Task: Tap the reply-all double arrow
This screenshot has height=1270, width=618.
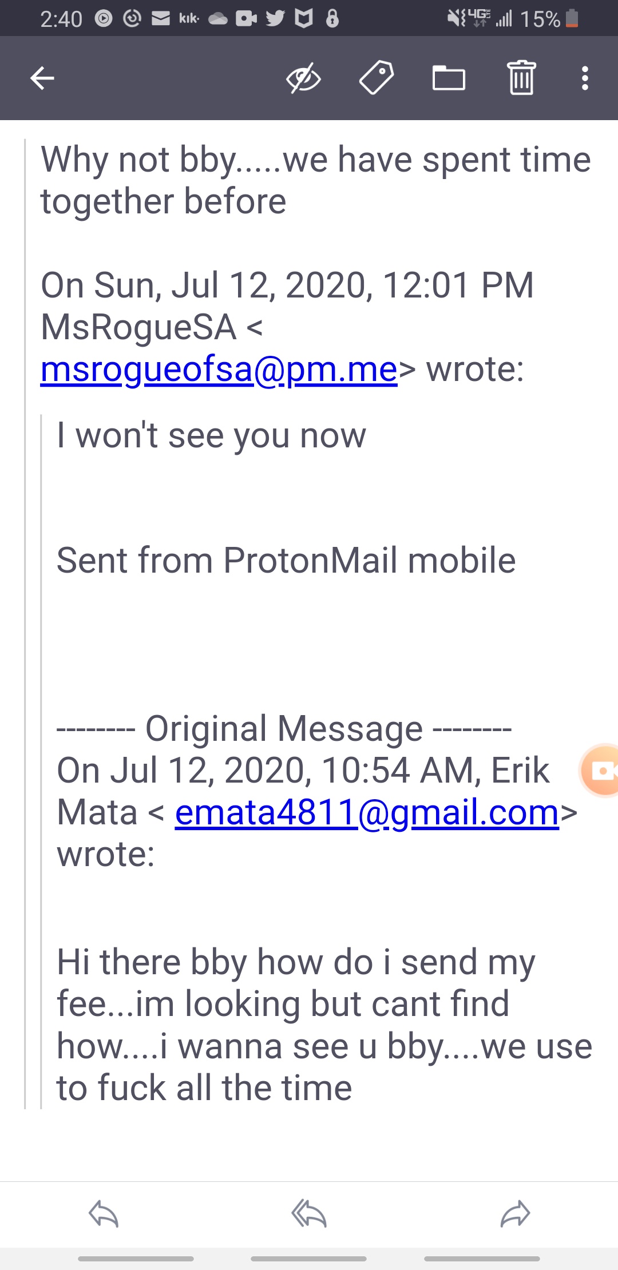Action: pos(309,1213)
